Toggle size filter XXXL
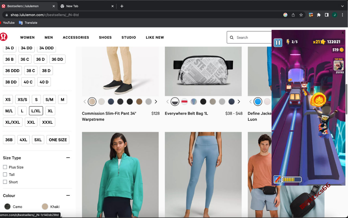 coord(47,122)
